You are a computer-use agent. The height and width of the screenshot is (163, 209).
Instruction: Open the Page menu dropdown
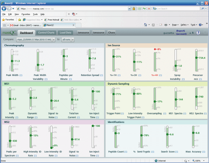(175, 25)
